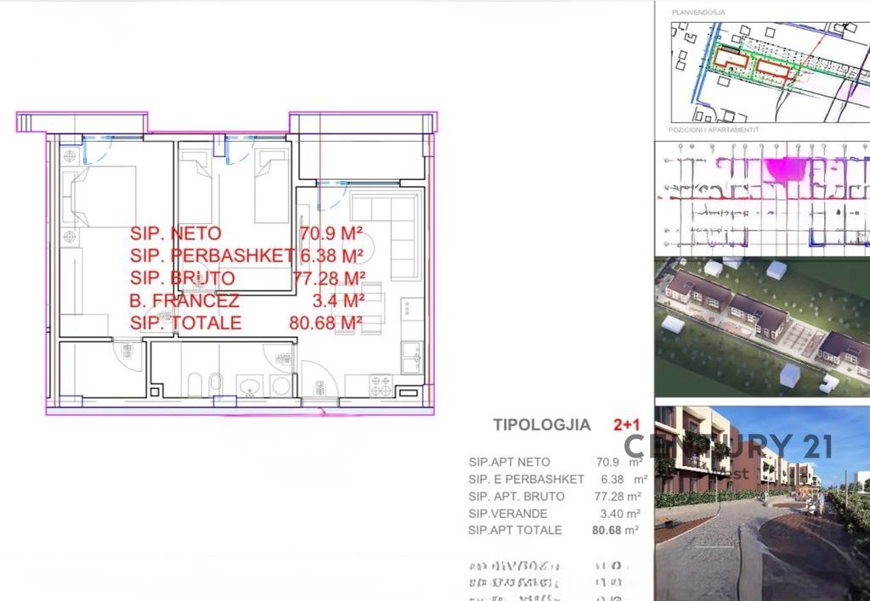Click the "SIP. APT. BRUTO" table row label

click(517, 497)
